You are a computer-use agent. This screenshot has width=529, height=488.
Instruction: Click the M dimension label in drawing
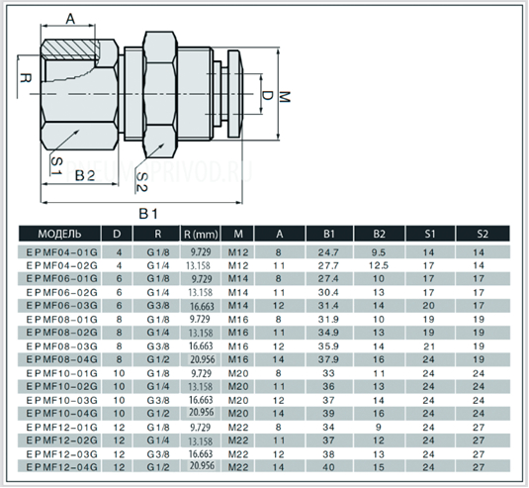(x=285, y=97)
